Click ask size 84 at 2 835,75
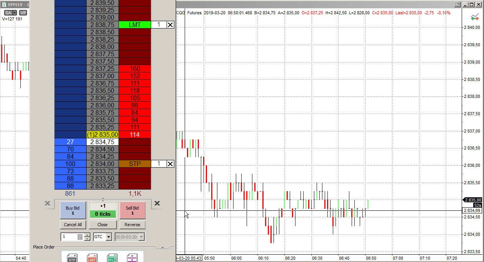Image resolution: width=484 pixels, height=262 pixels. 135,113
